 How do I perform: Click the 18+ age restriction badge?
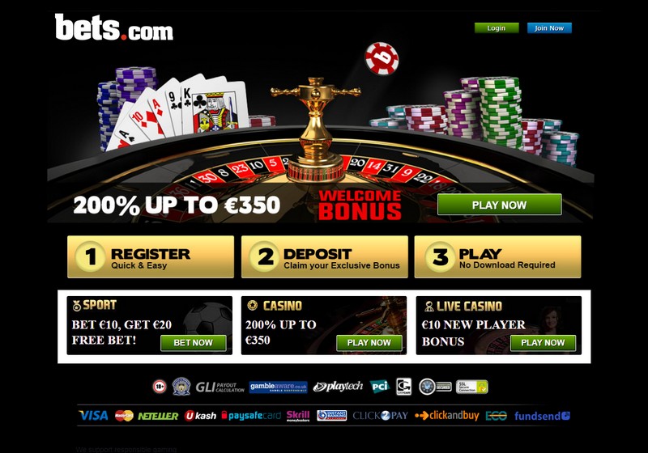[x=160, y=387]
